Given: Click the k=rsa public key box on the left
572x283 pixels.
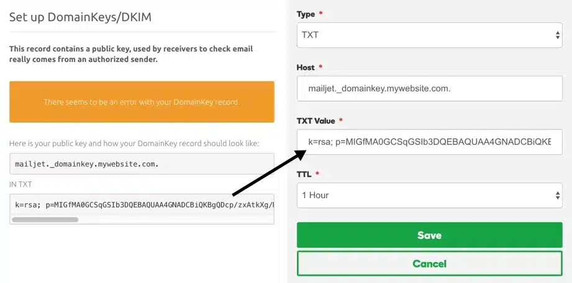Looking at the screenshot, I should (x=142, y=203).
